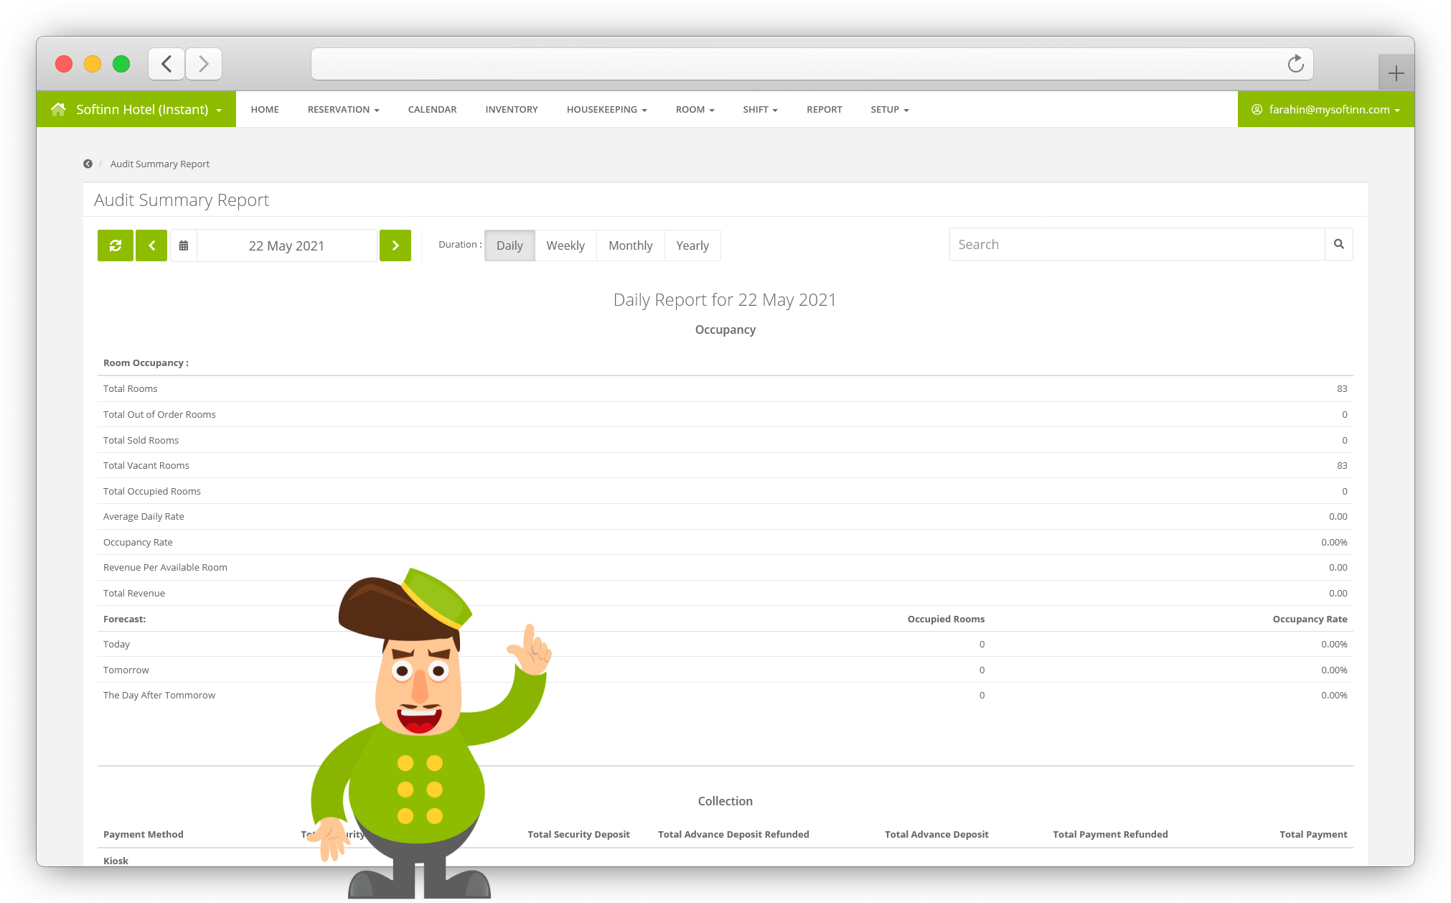1451x903 pixels.
Task: Open the Reservation dropdown menu
Action: pos(343,109)
